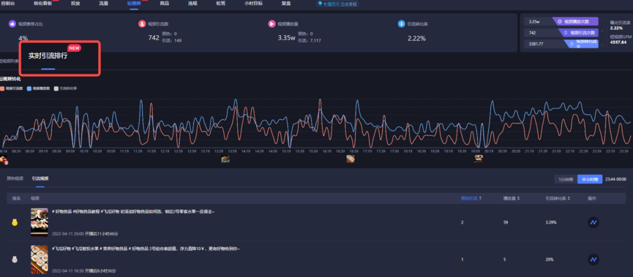Image resolution: width=633 pixels, height=277 pixels.
Task: Open the first-ranked video's thumbnail
Action: pyautogui.click(x=40, y=222)
